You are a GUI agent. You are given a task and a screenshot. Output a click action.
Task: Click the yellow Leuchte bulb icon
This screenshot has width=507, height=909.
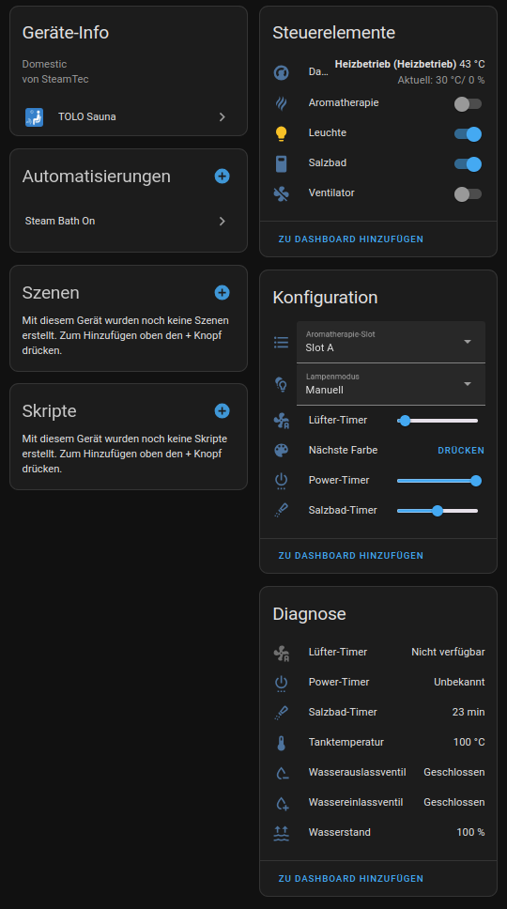click(281, 133)
